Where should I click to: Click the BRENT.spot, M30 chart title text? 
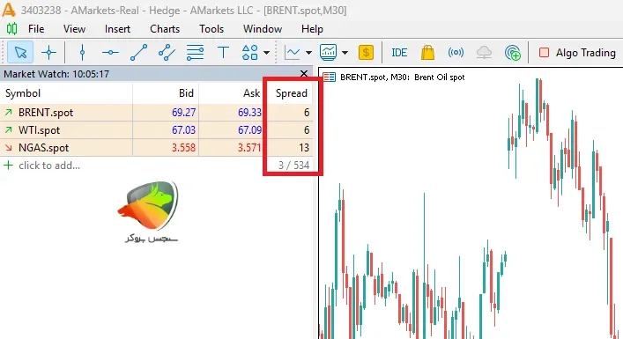[x=402, y=77]
